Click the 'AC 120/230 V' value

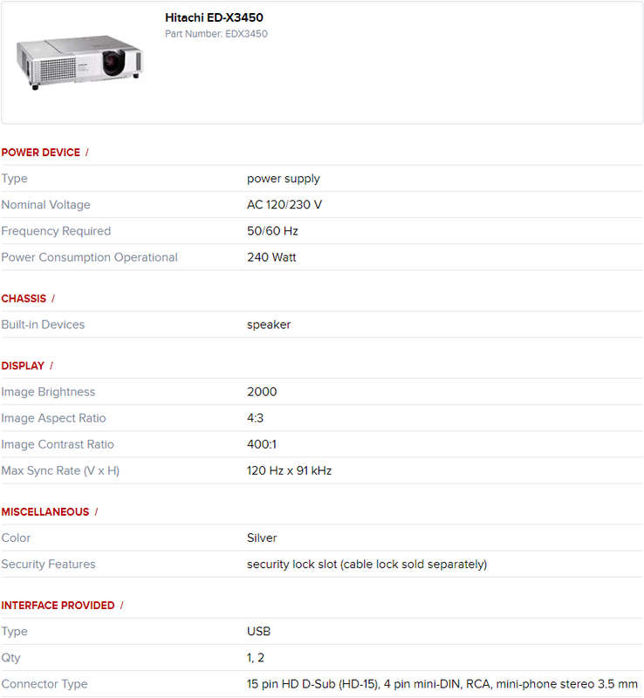click(x=284, y=205)
